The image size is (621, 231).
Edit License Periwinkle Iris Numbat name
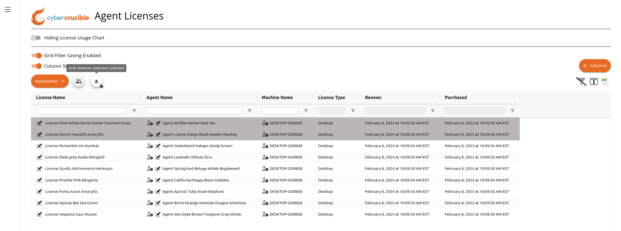coord(39,146)
